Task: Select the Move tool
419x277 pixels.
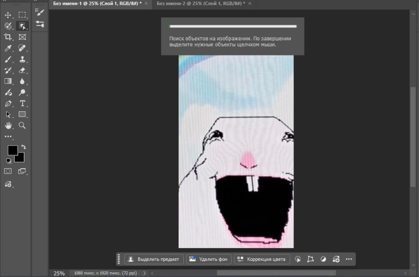Action: click(x=8, y=15)
